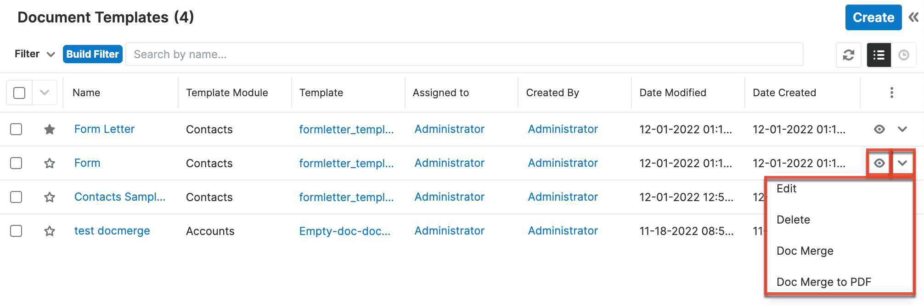Star the Form template row
The width and height of the screenshot is (924, 306).
pyautogui.click(x=49, y=163)
